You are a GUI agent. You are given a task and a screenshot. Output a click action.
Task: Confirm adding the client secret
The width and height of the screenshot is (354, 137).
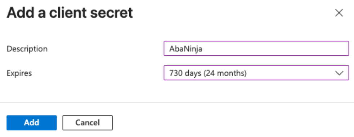pyautogui.click(x=32, y=123)
